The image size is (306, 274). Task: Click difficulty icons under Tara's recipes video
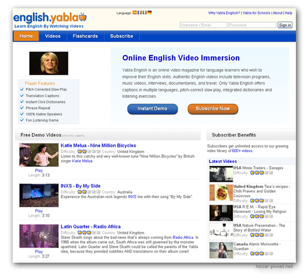click(261, 201)
